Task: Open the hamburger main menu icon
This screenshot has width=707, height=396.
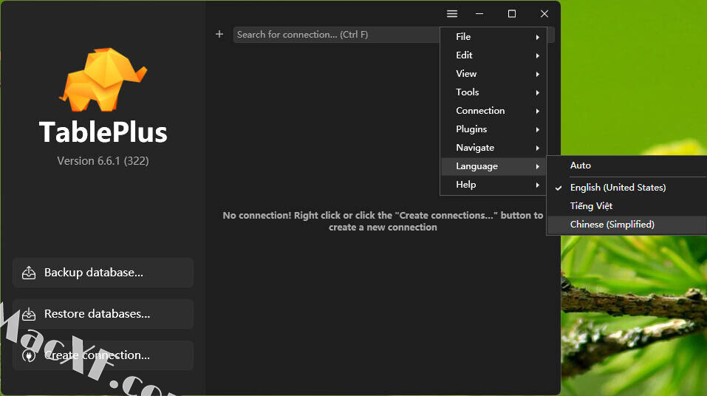Action: [x=452, y=14]
